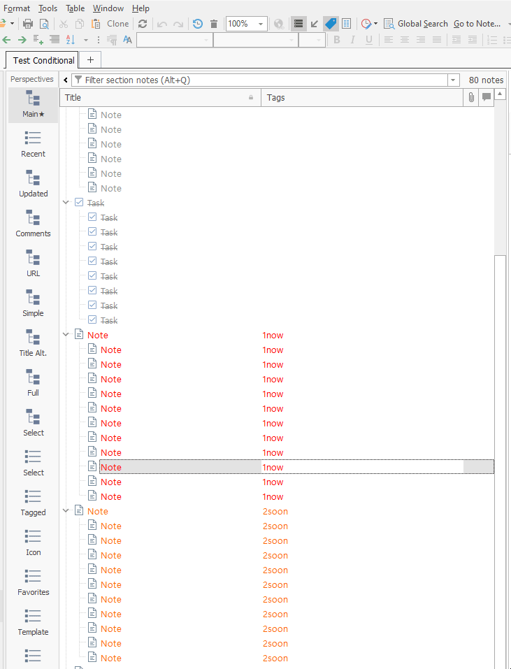Viewport: 511px width, 669px height.
Task: Open Print Preview via the magnifier page icon
Action: (x=44, y=24)
